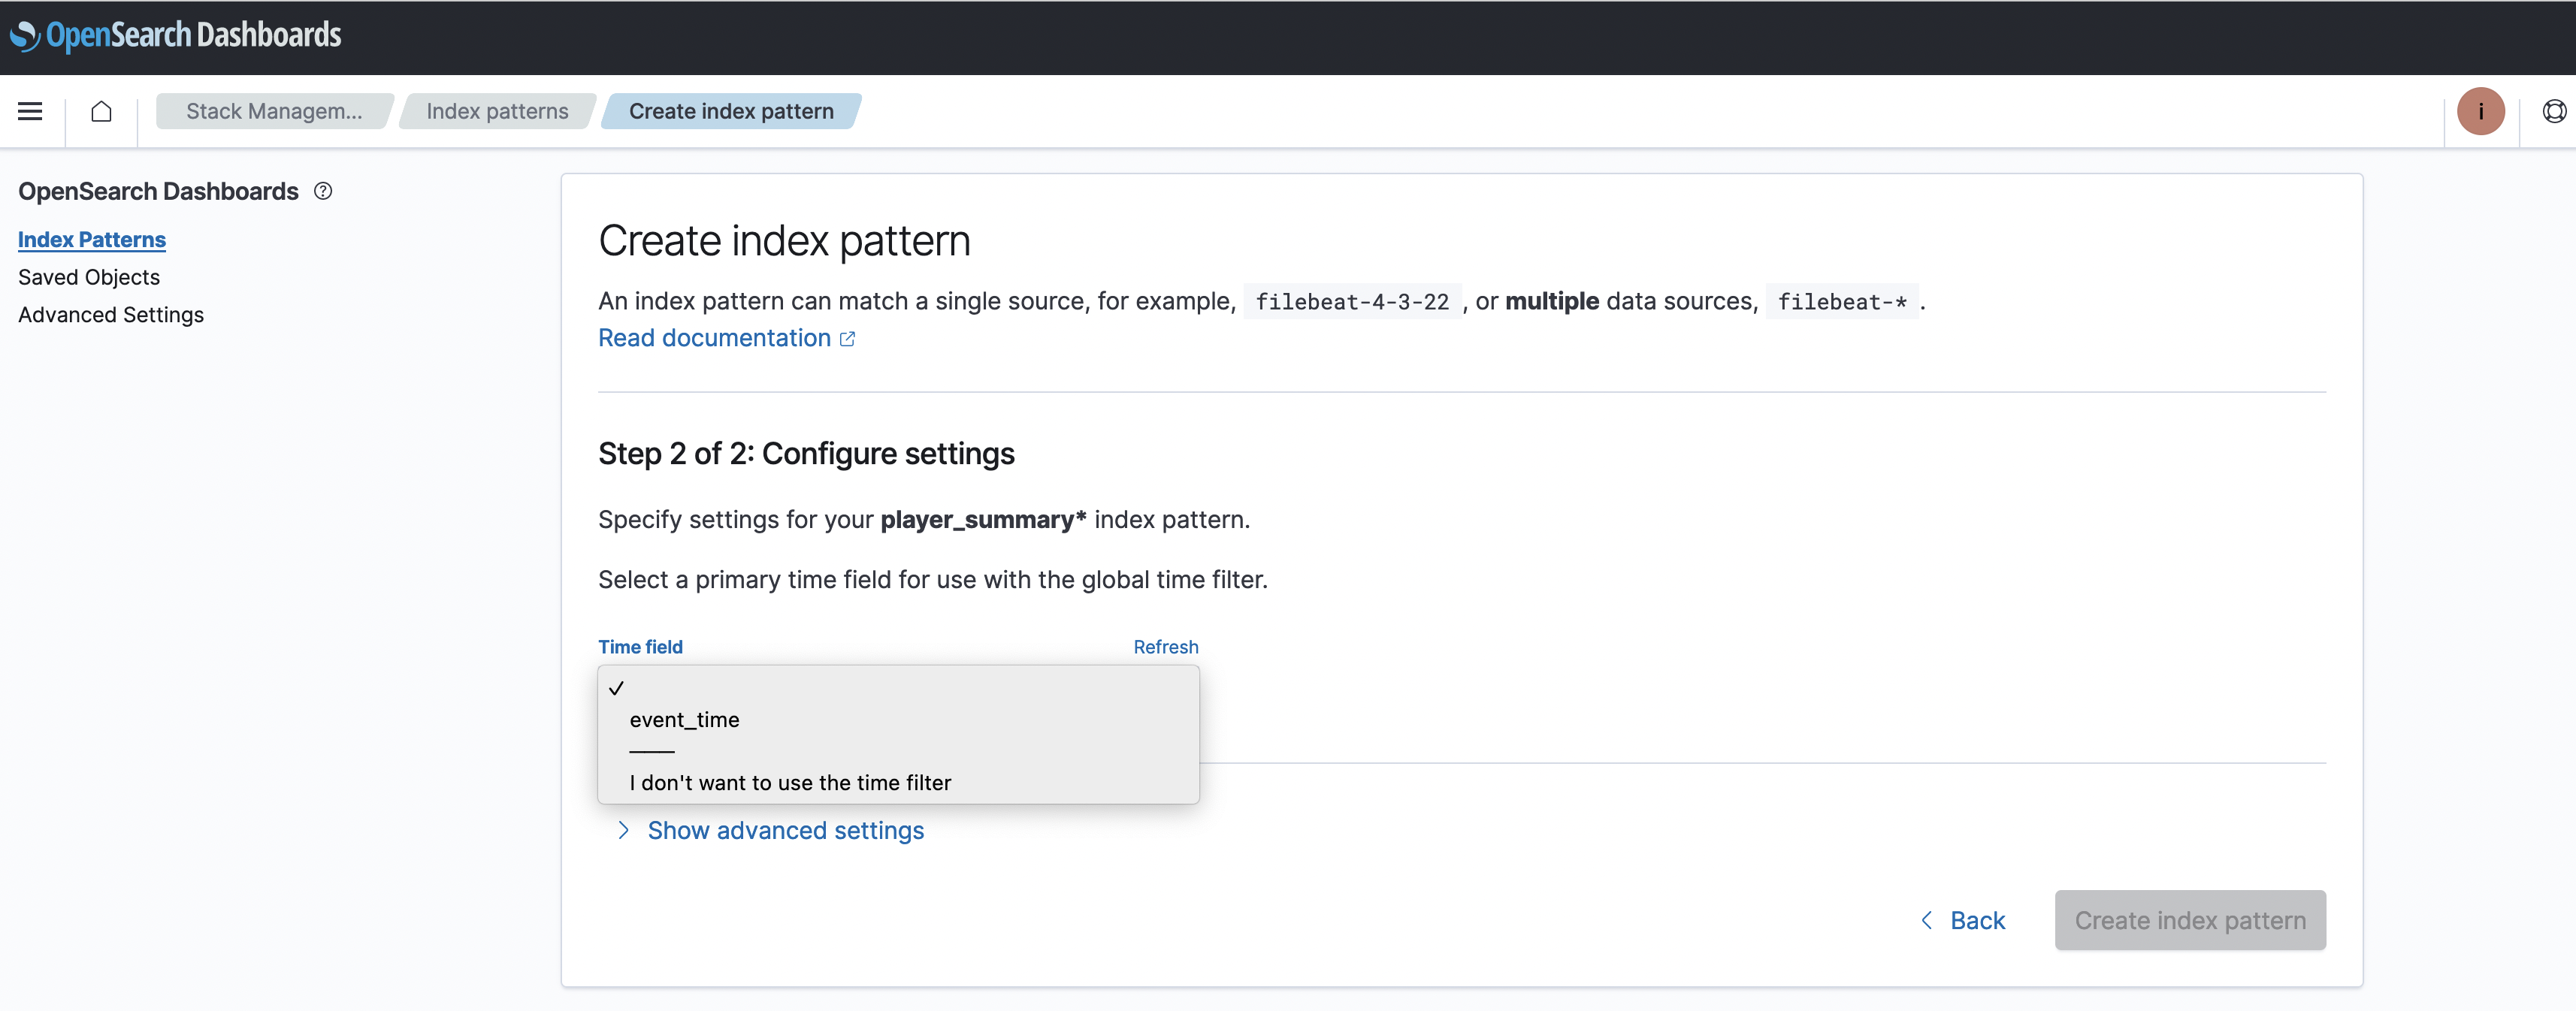Open the user avatar menu

(2480, 111)
